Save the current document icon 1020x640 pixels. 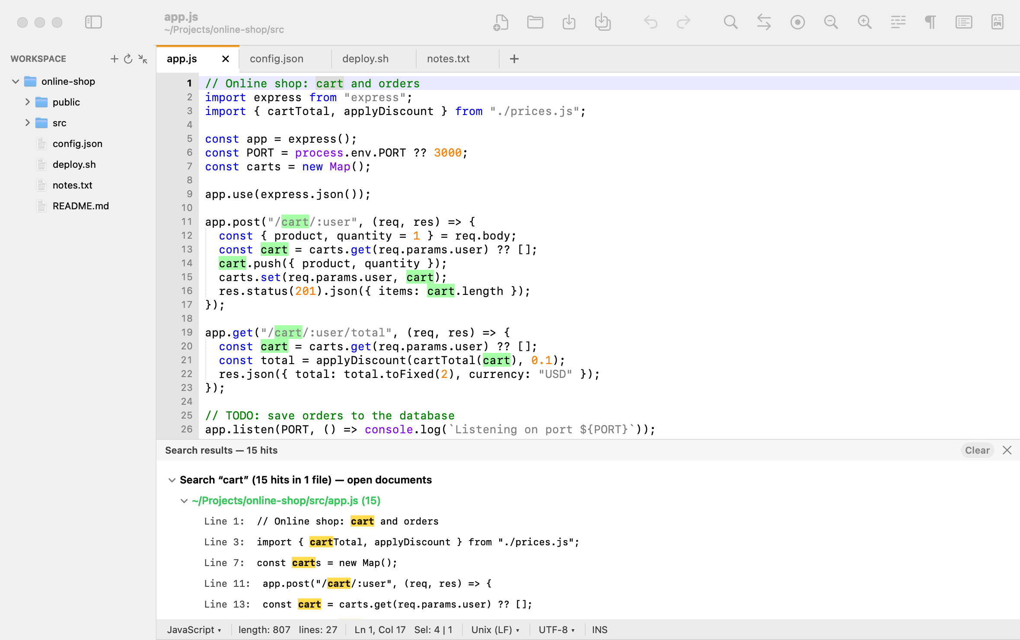coord(569,22)
